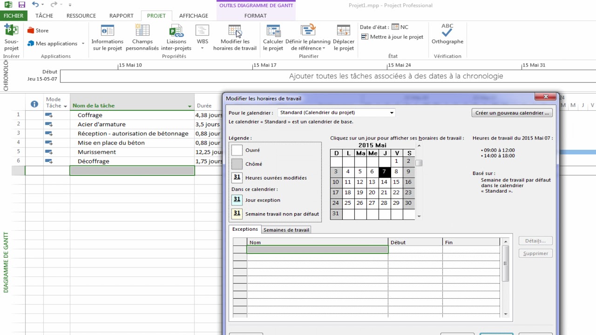Click task mode icon for Décoffrage row
Viewport: 596px width, 335px height.
pos(49,161)
